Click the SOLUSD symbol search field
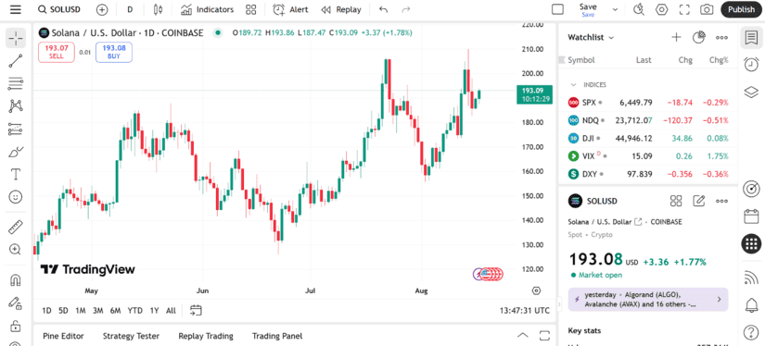Viewport: 765px width, 346px height. click(x=59, y=9)
